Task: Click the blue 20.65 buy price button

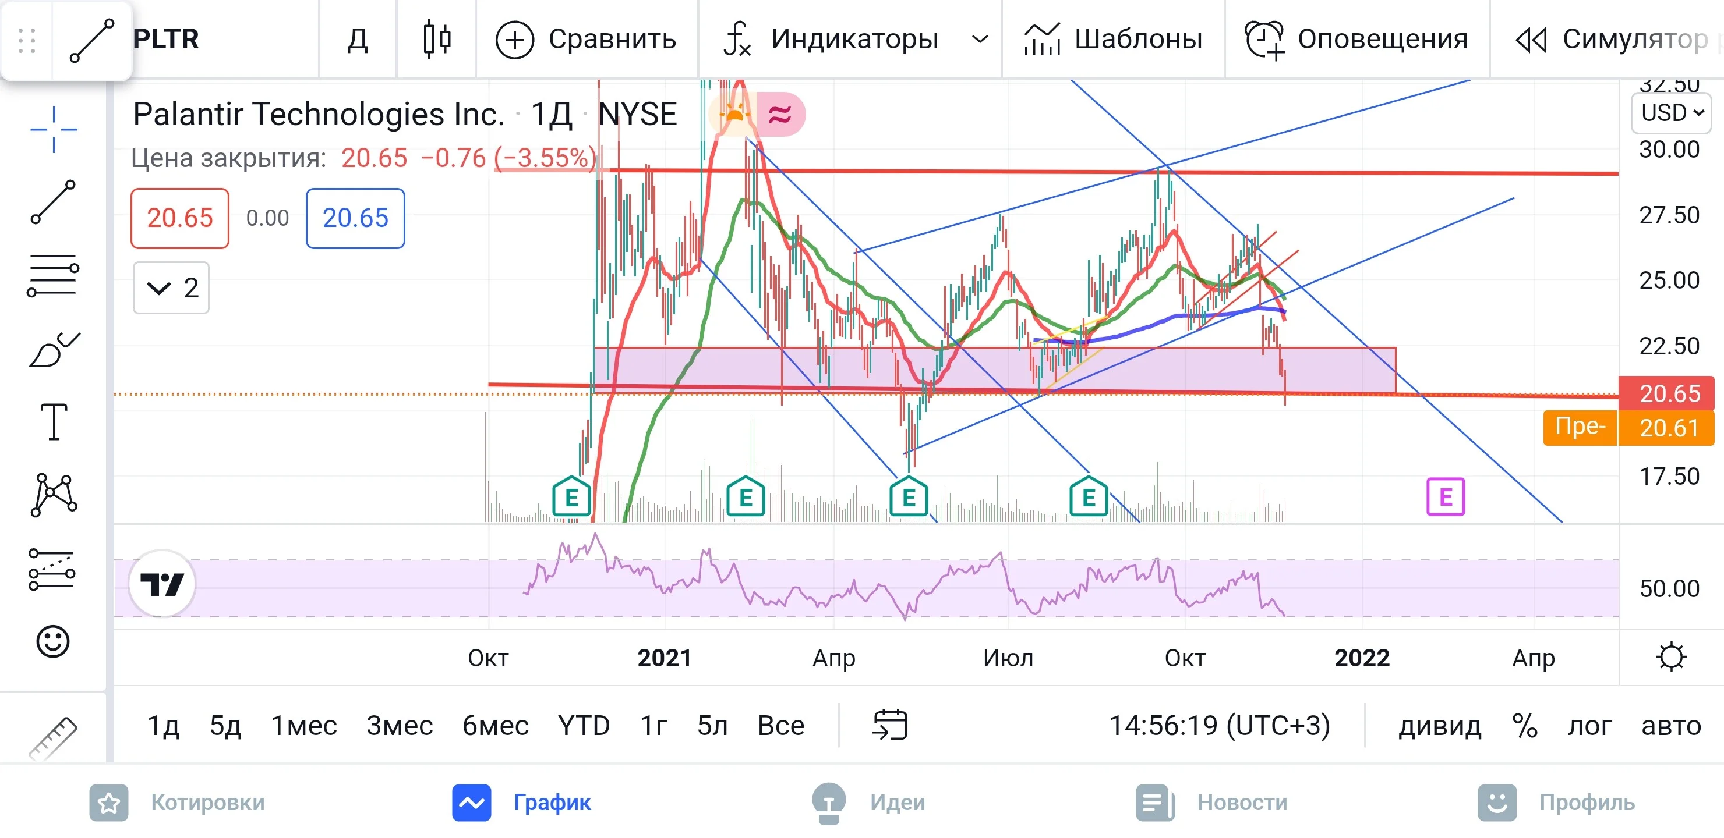Action: [355, 218]
